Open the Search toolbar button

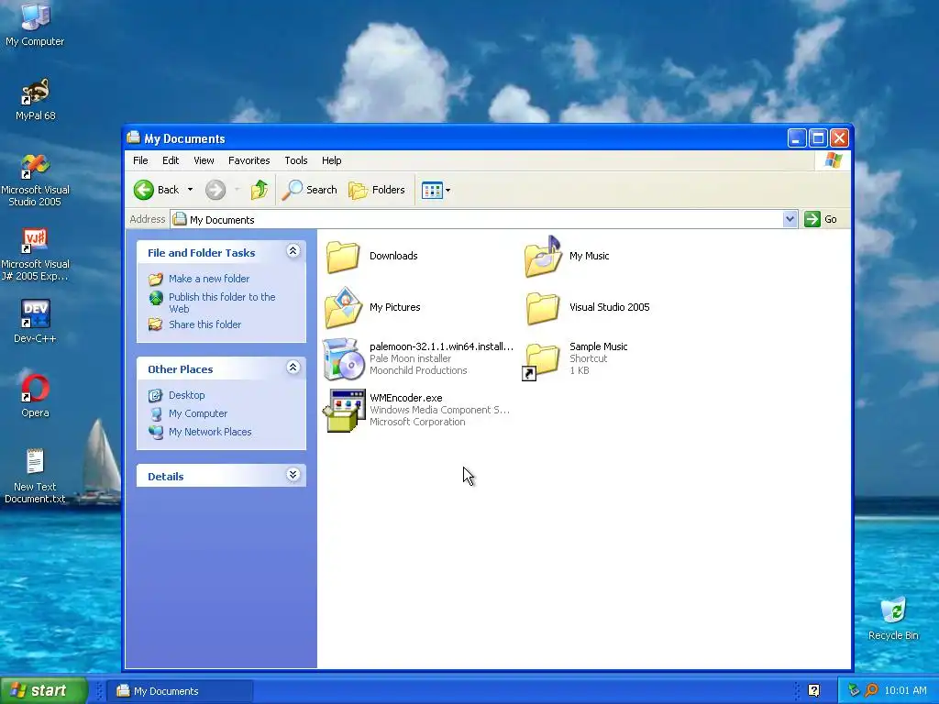[x=310, y=190]
